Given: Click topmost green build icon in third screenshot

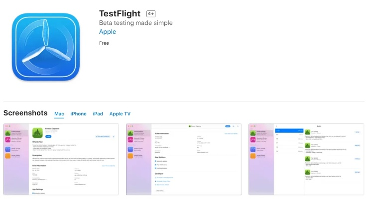Looking at the screenshot, I should (x=308, y=132).
